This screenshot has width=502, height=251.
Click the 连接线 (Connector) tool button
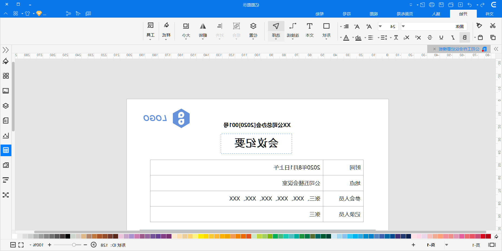pyautogui.click(x=293, y=31)
